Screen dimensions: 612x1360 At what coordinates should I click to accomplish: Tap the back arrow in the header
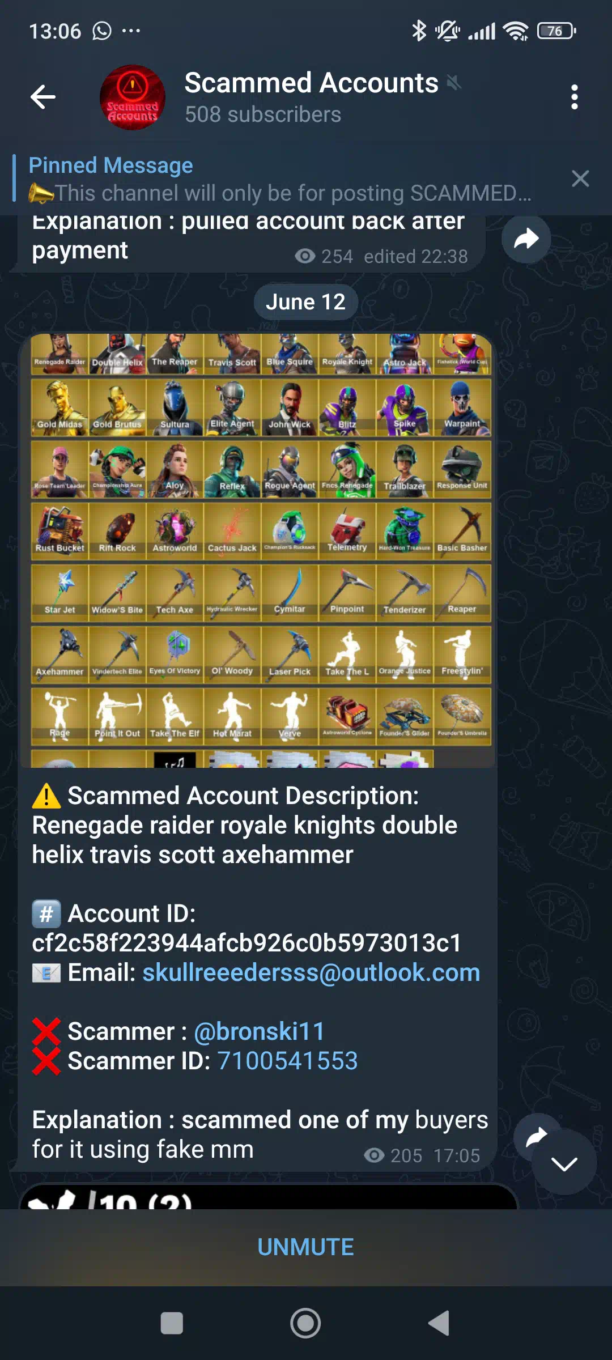pos(43,97)
